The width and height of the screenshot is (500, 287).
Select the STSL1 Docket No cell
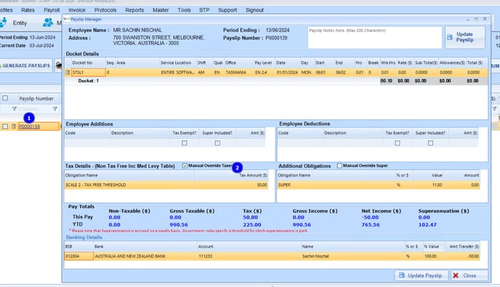coord(89,73)
